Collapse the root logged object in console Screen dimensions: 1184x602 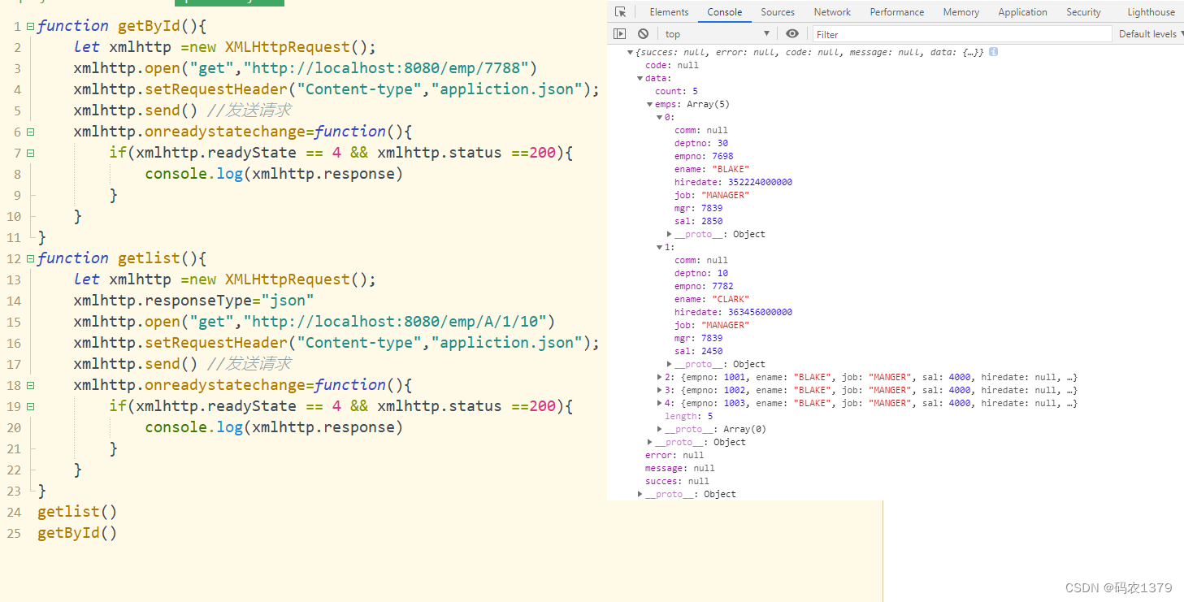point(631,52)
